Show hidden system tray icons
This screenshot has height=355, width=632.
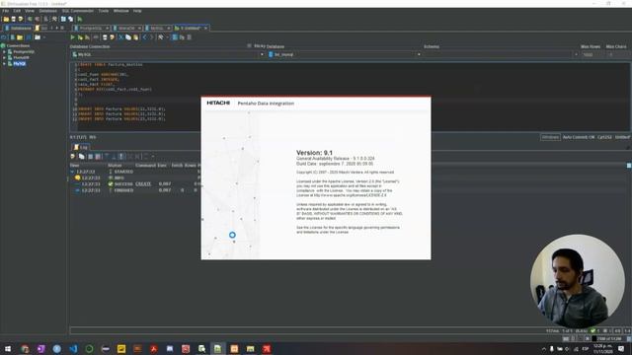point(544,349)
